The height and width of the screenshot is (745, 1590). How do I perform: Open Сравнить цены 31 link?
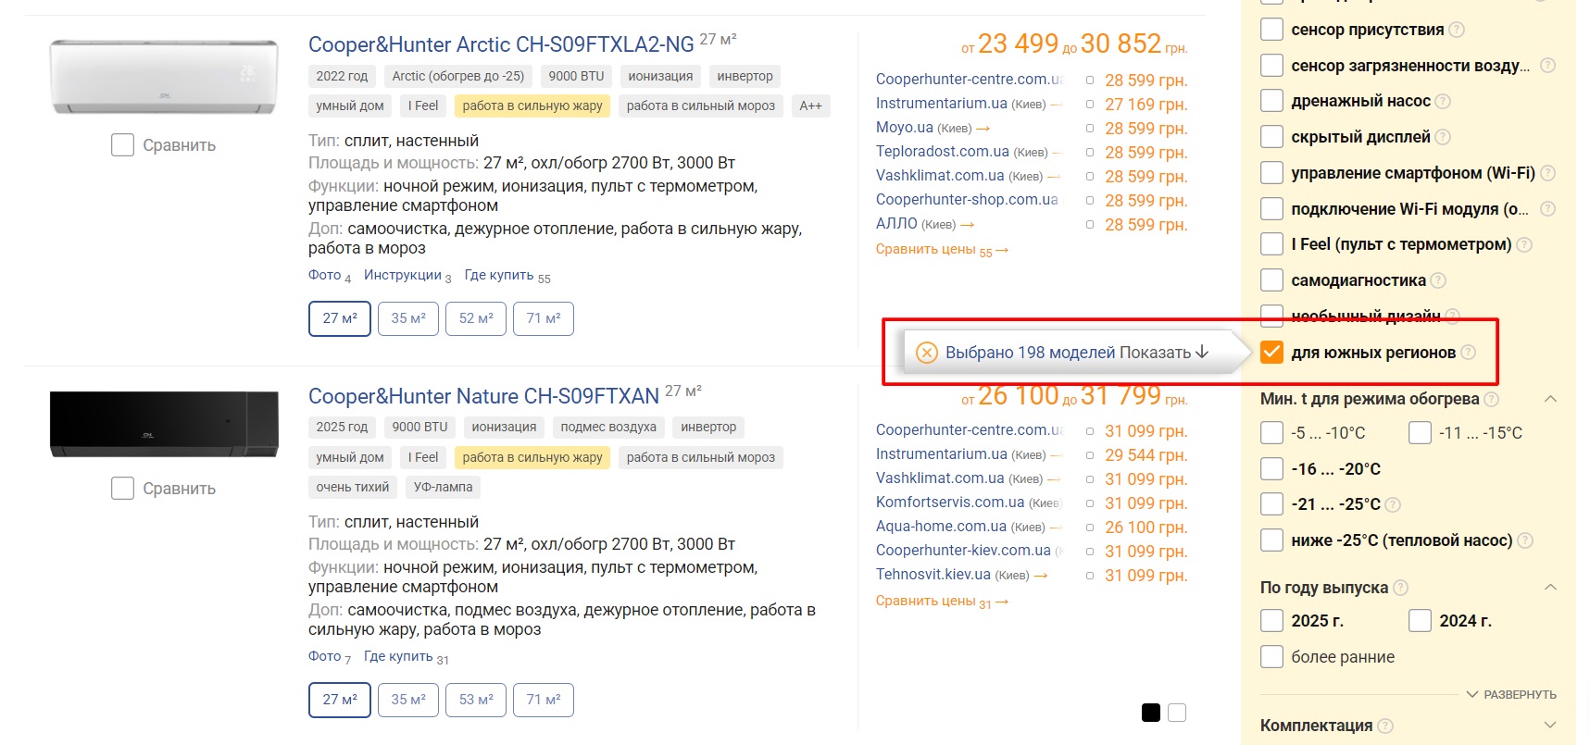click(942, 602)
